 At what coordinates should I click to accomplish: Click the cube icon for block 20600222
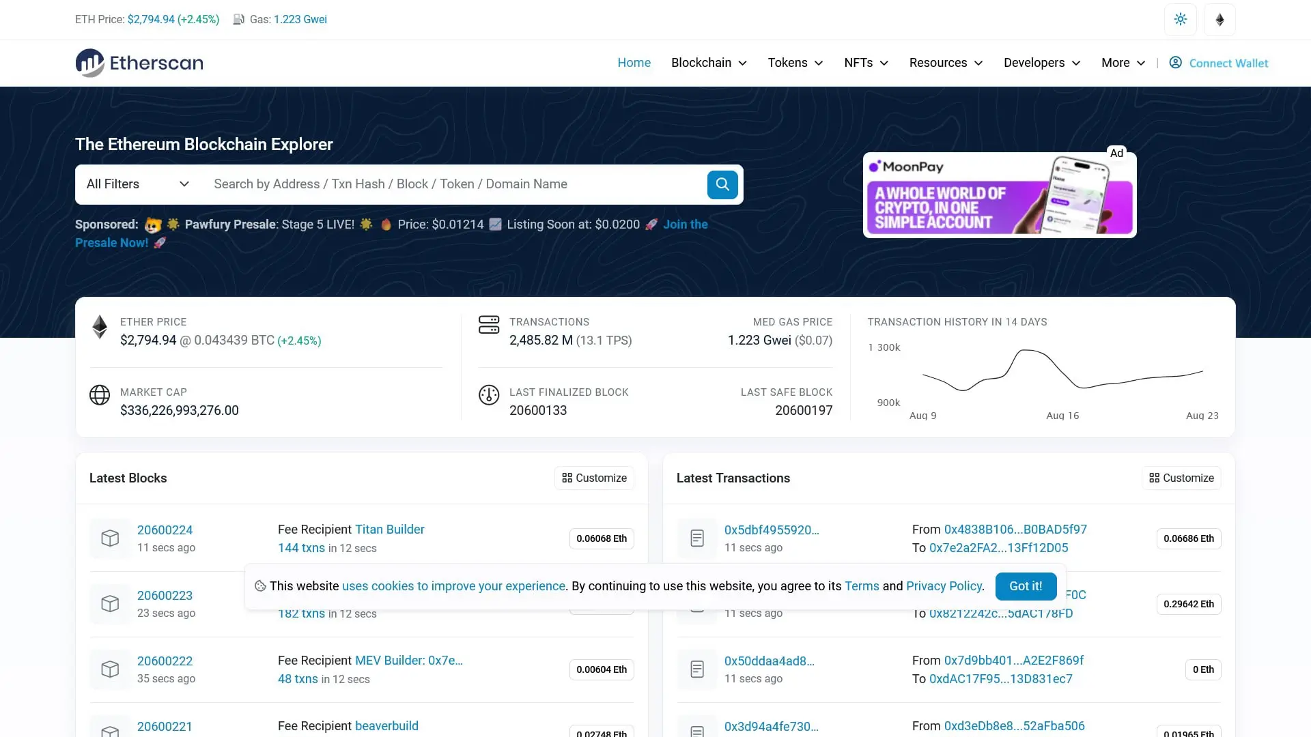110,669
